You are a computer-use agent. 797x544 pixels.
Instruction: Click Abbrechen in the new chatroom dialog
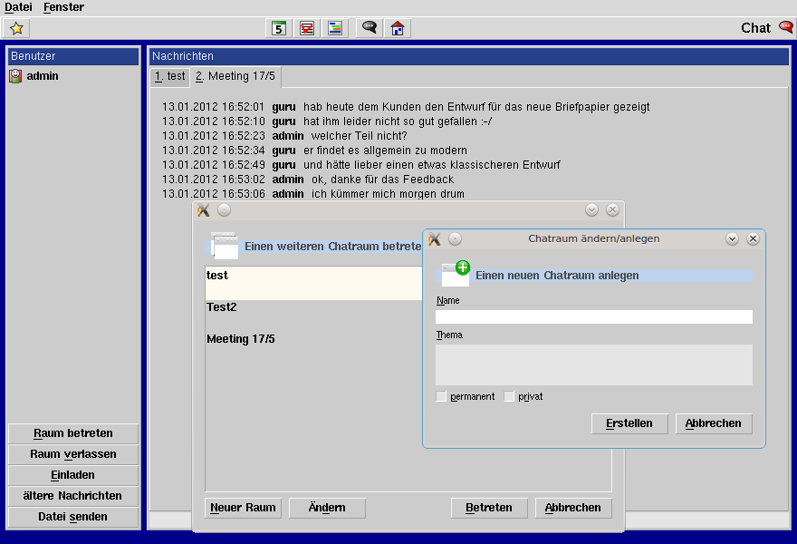713,423
